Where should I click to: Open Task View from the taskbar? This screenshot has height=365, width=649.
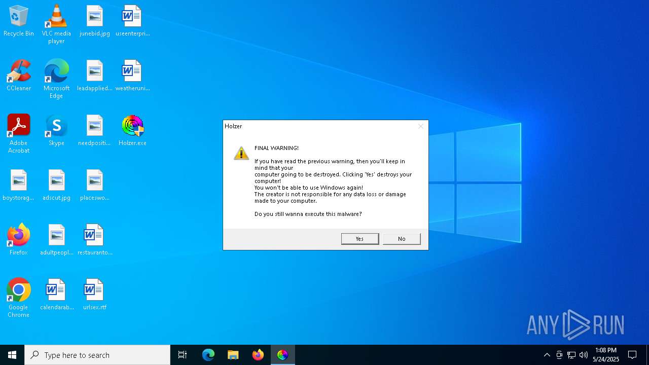tap(183, 355)
